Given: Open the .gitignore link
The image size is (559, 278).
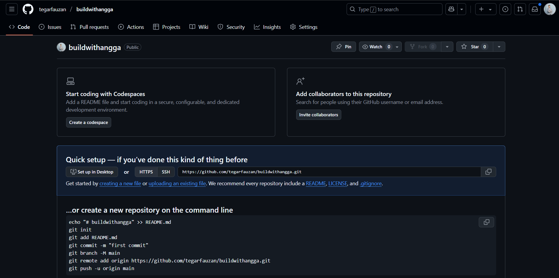Looking at the screenshot, I should pos(371,183).
